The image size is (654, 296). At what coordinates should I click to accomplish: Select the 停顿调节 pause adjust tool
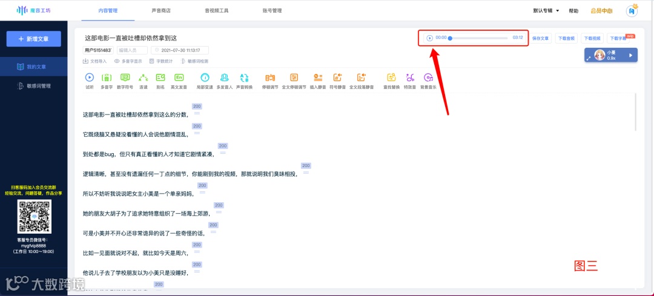point(270,77)
